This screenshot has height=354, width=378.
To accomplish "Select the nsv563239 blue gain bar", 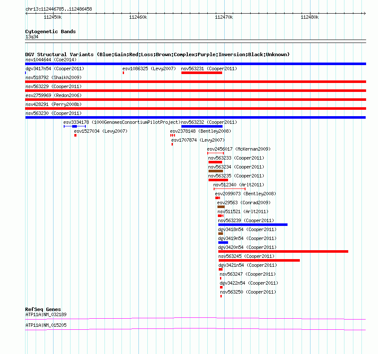I will (253, 225).
